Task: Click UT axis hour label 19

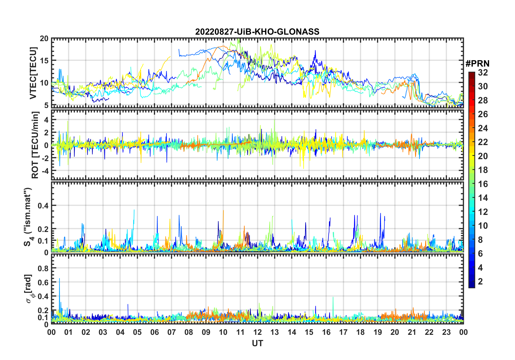Action: 378,332
